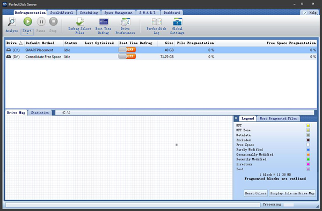Viewport: 322px width, 211px height.
Task: Close the PerfectDisk Server window
Action: [313, 4]
